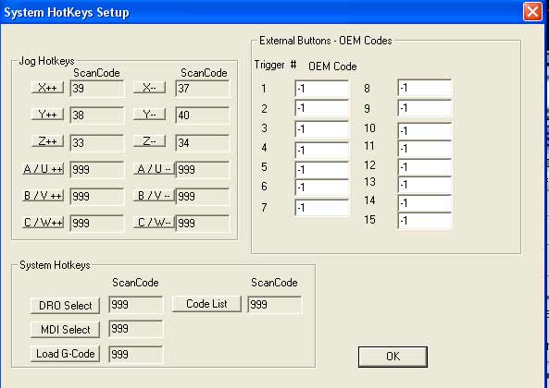Image resolution: width=549 pixels, height=388 pixels.
Task: Edit OEM Code field for trigger 4
Action: tap(322, 151)
